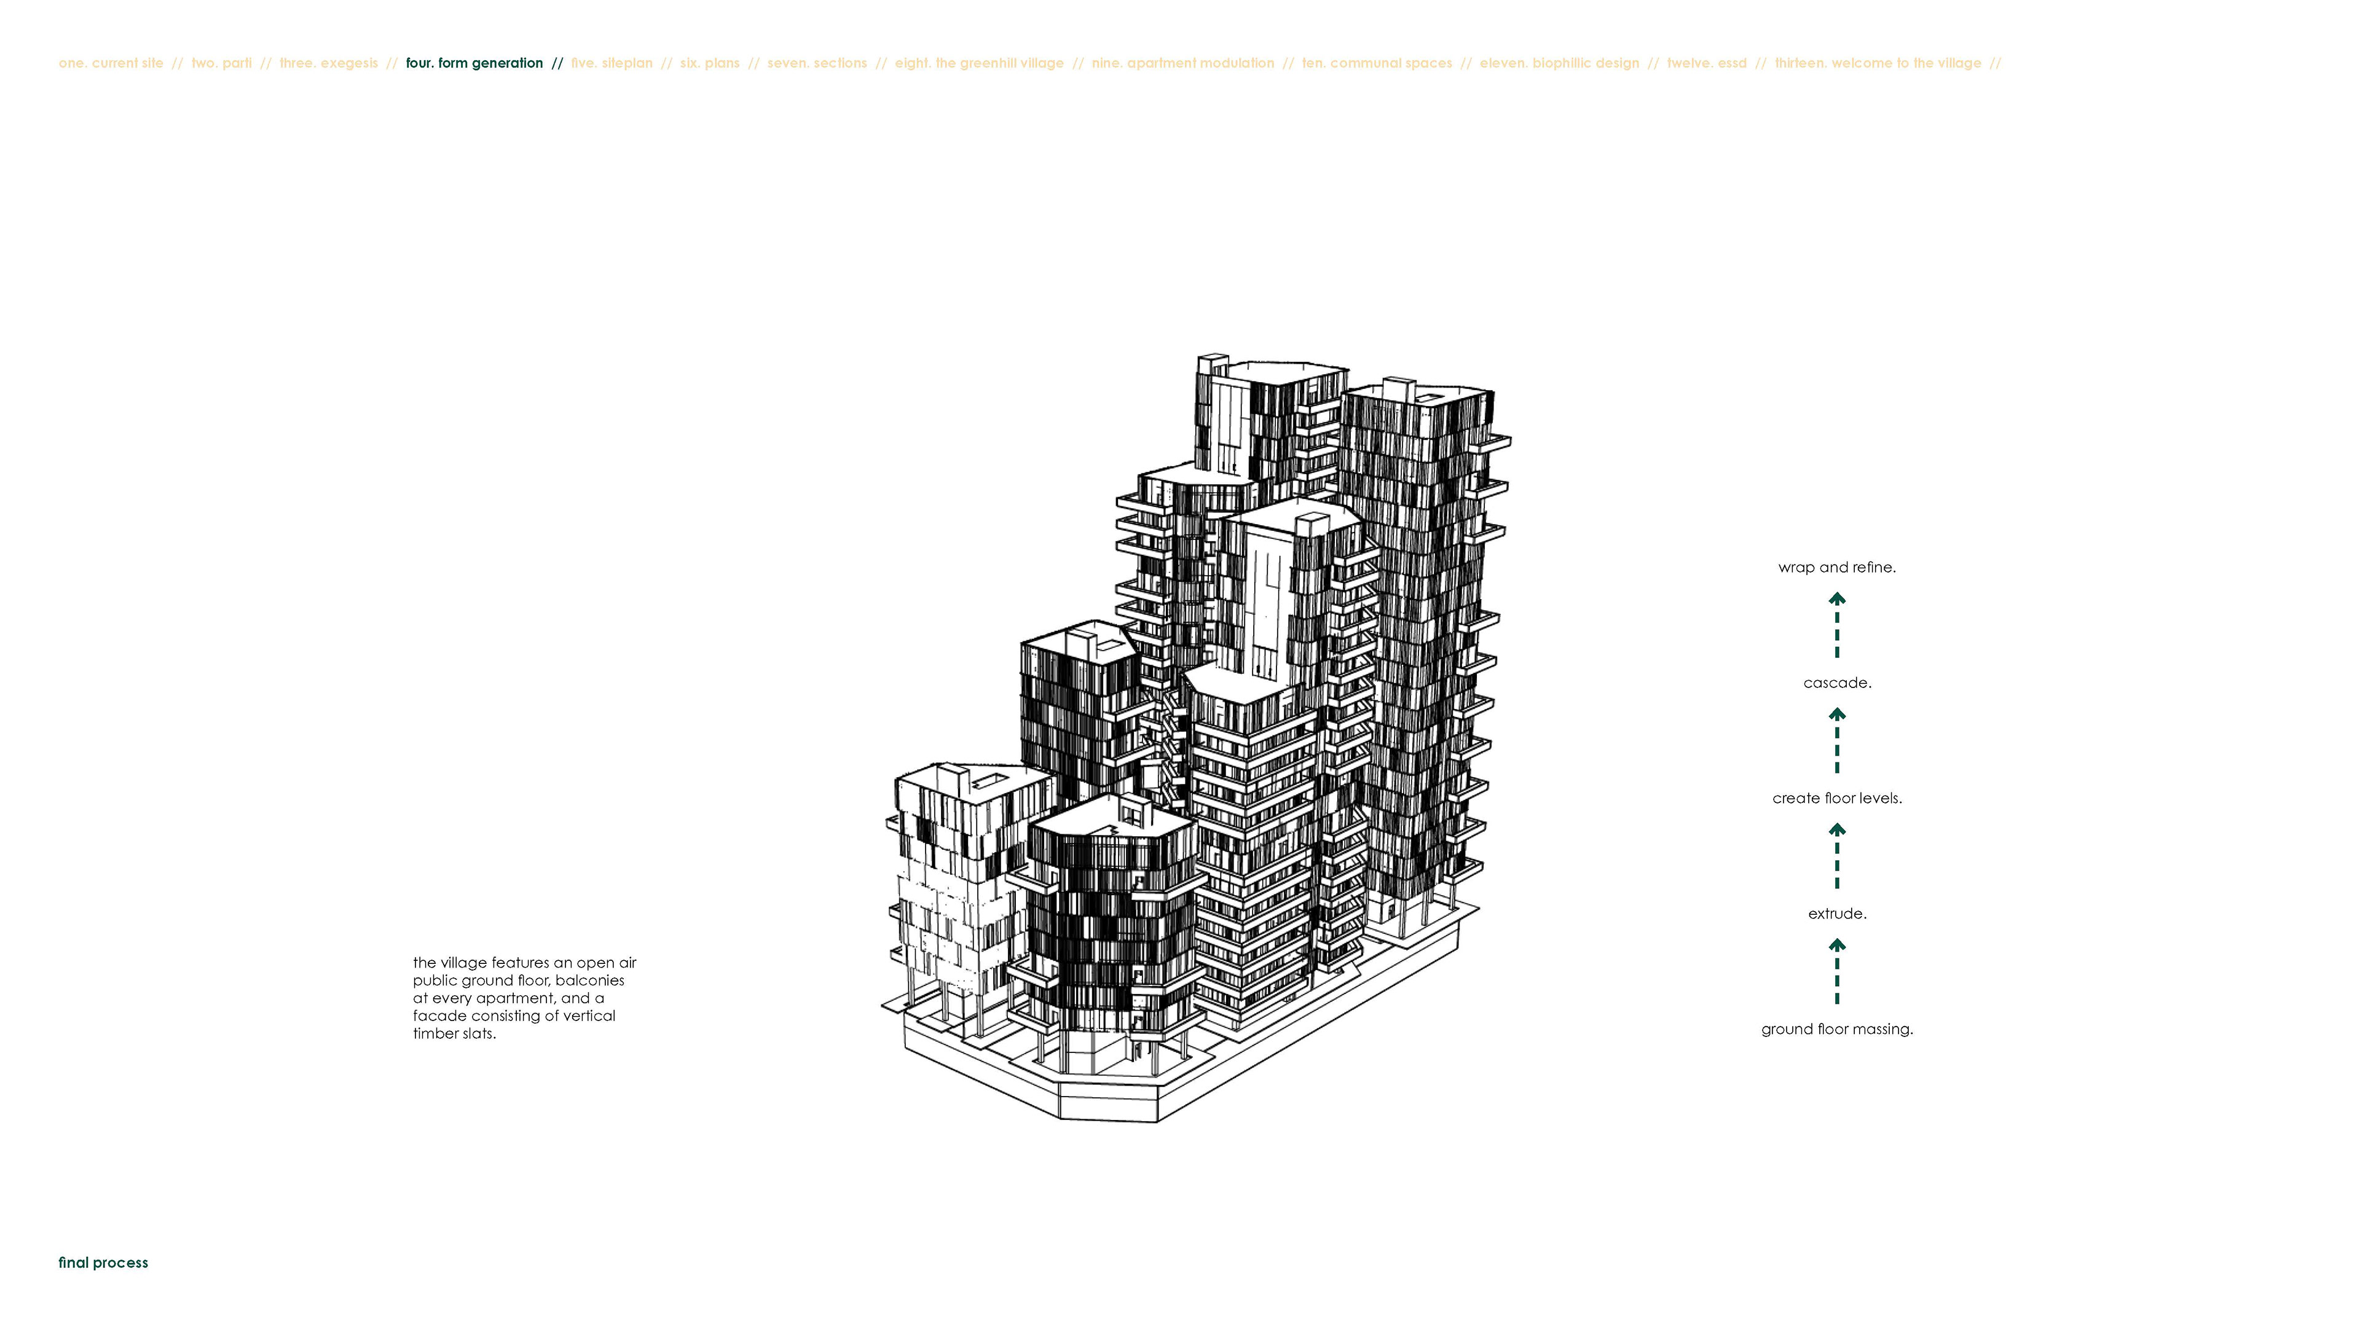Open 'one. current site' section
This screenshot has width=2360, height=1327.
pyautogui.click(x=111, y=63)
